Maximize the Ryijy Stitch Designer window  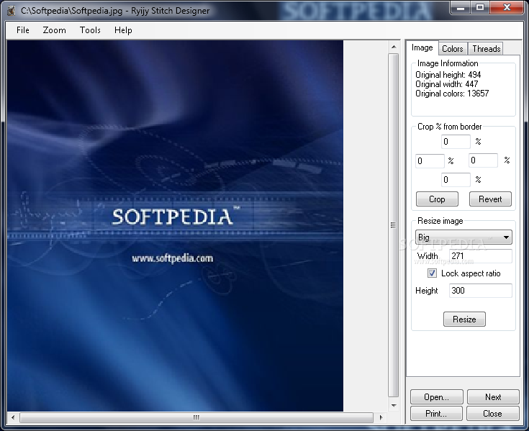click(481, 7)
